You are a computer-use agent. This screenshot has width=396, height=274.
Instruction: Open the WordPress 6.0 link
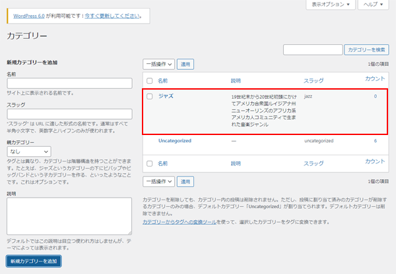point(34,15)
